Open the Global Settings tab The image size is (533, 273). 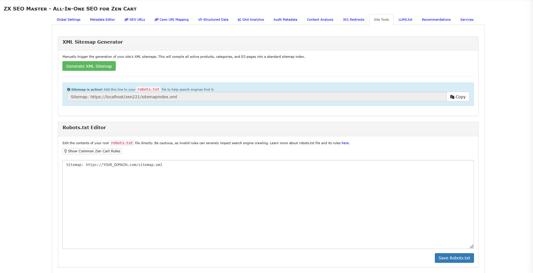pos(68,20)
